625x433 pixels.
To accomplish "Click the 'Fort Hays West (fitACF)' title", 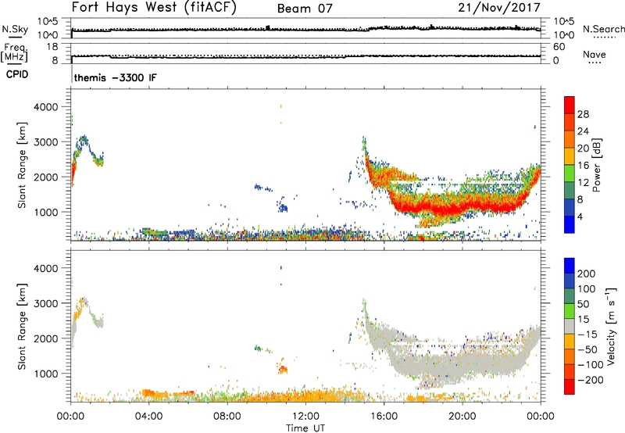I will coord(154,7).
